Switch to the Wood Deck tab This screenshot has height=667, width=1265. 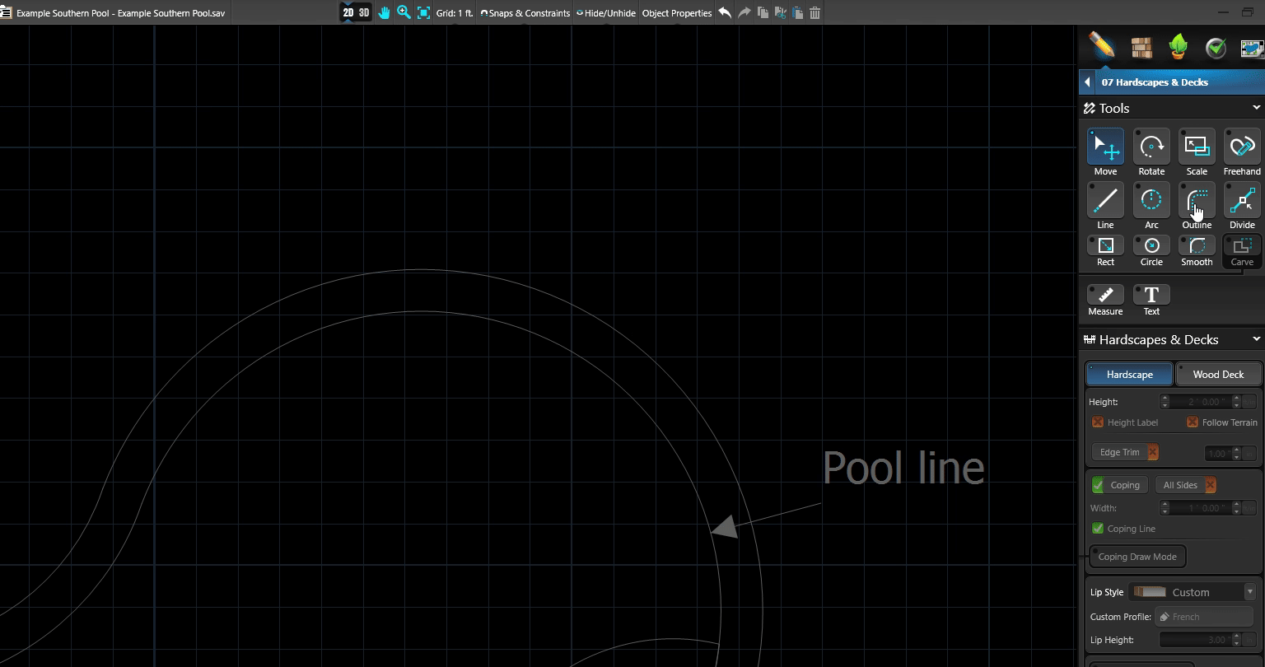coord(1218,374)
